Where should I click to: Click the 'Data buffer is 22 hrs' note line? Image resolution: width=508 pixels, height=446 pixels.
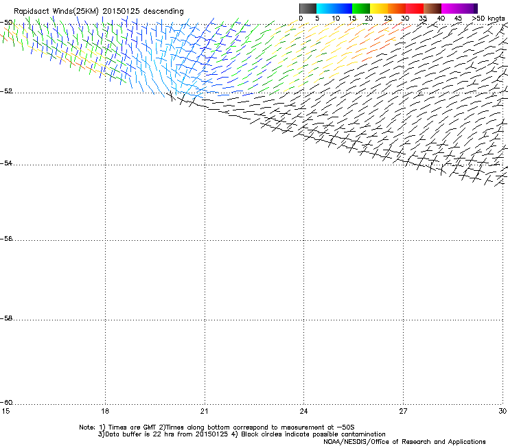point(242,434)
